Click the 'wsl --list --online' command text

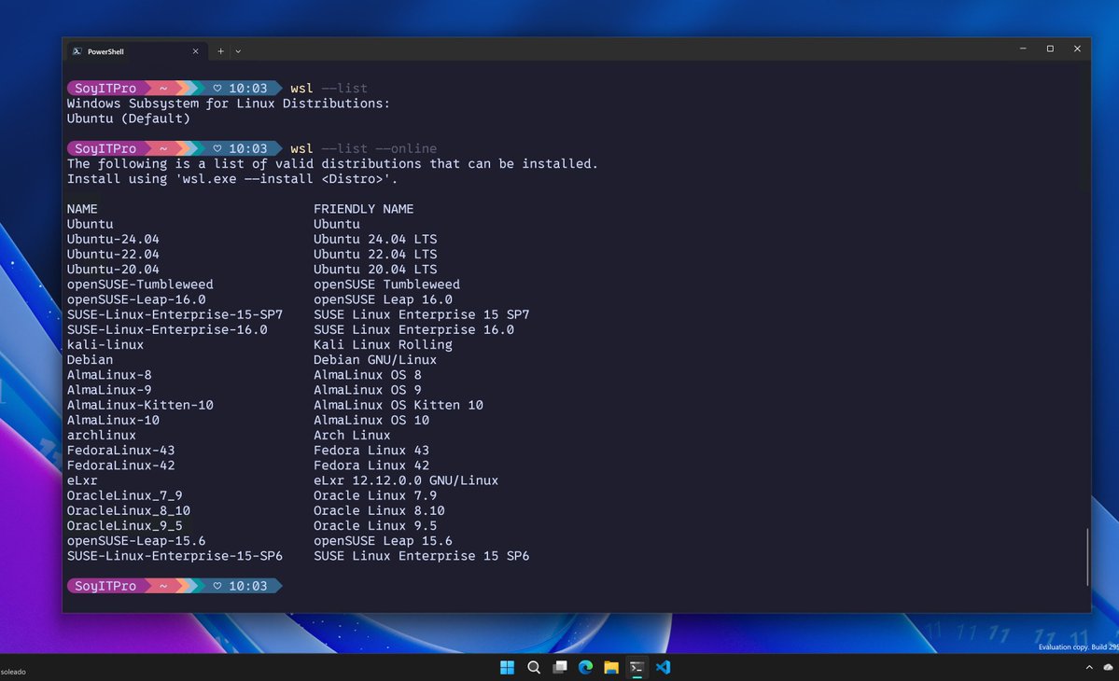tap(363, 148)
